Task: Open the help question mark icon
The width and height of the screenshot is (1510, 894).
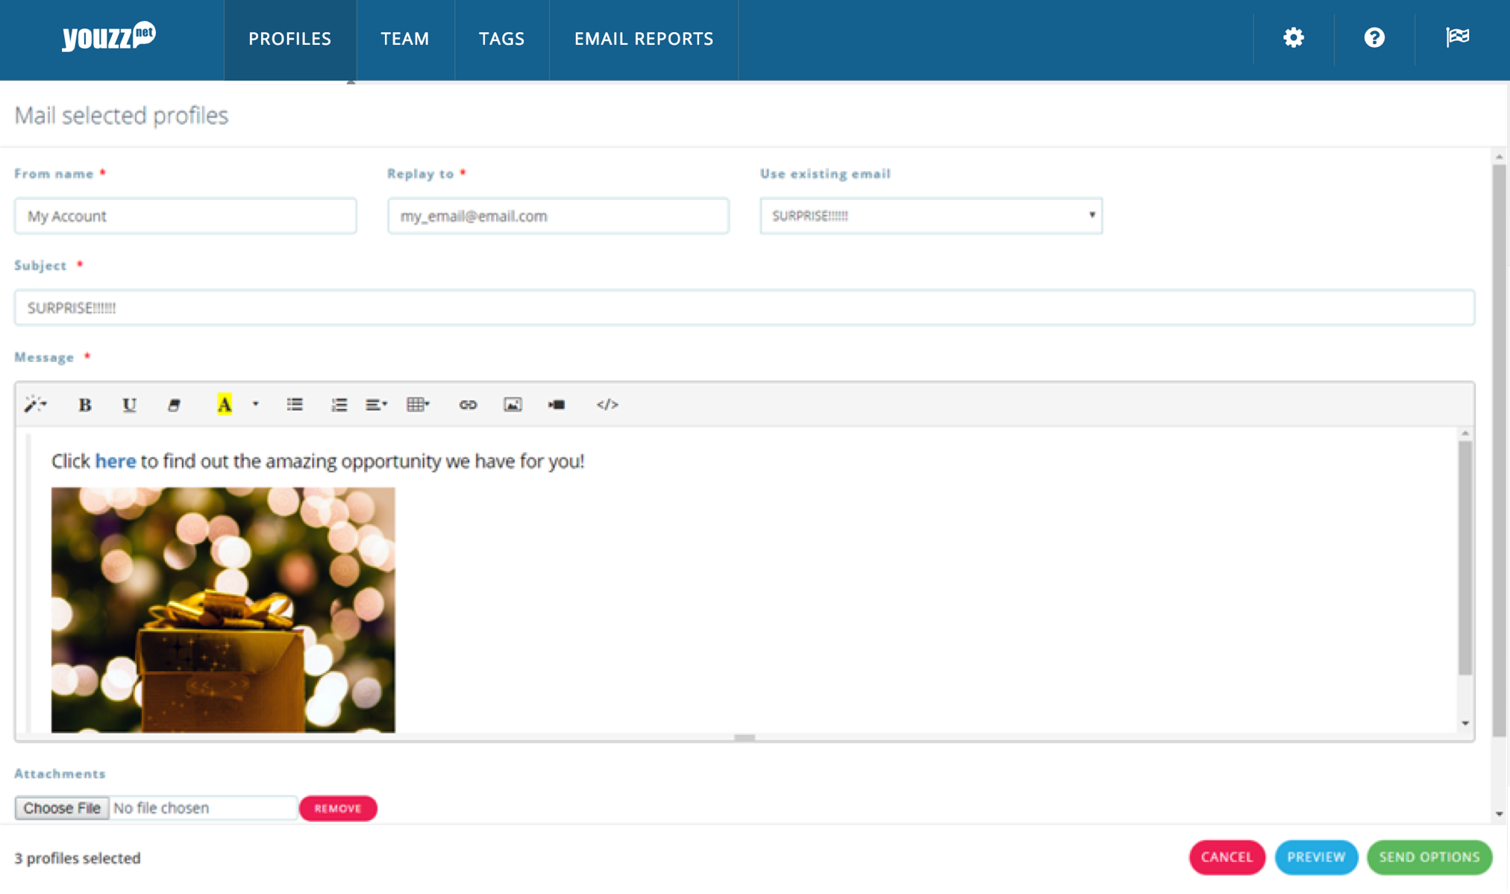Action: pyautogui.click(x=1374, y=38)
